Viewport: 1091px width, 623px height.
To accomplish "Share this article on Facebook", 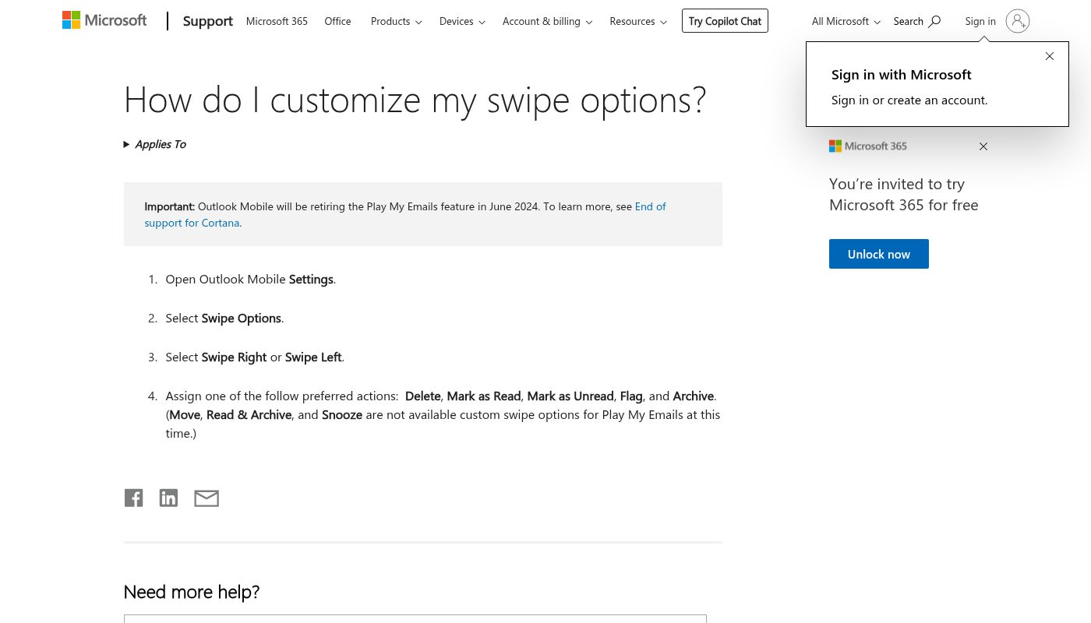I will [133, 498].
